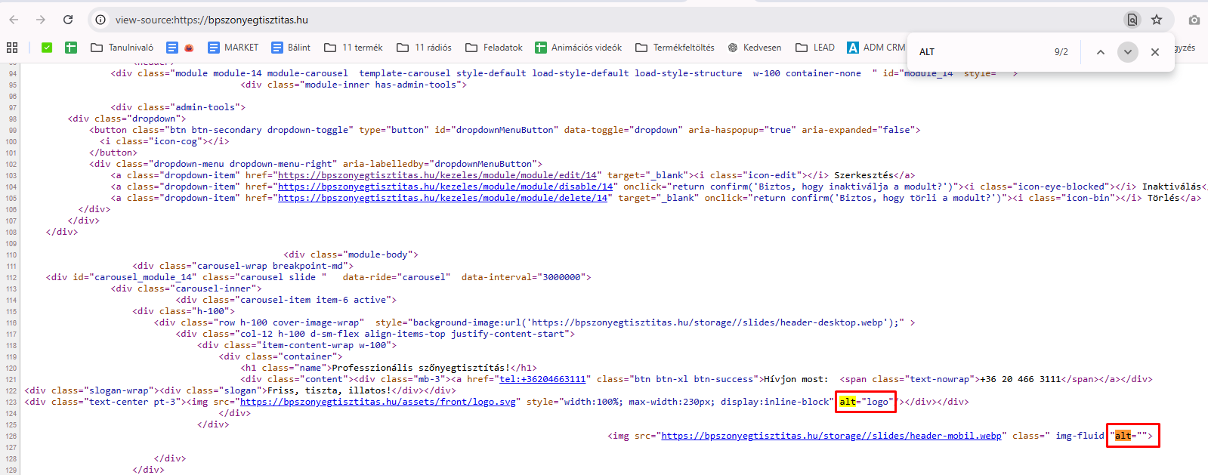1208x475 pixels.
Task: Open the LEAD bookmark folder
Action: pos(815,48)
